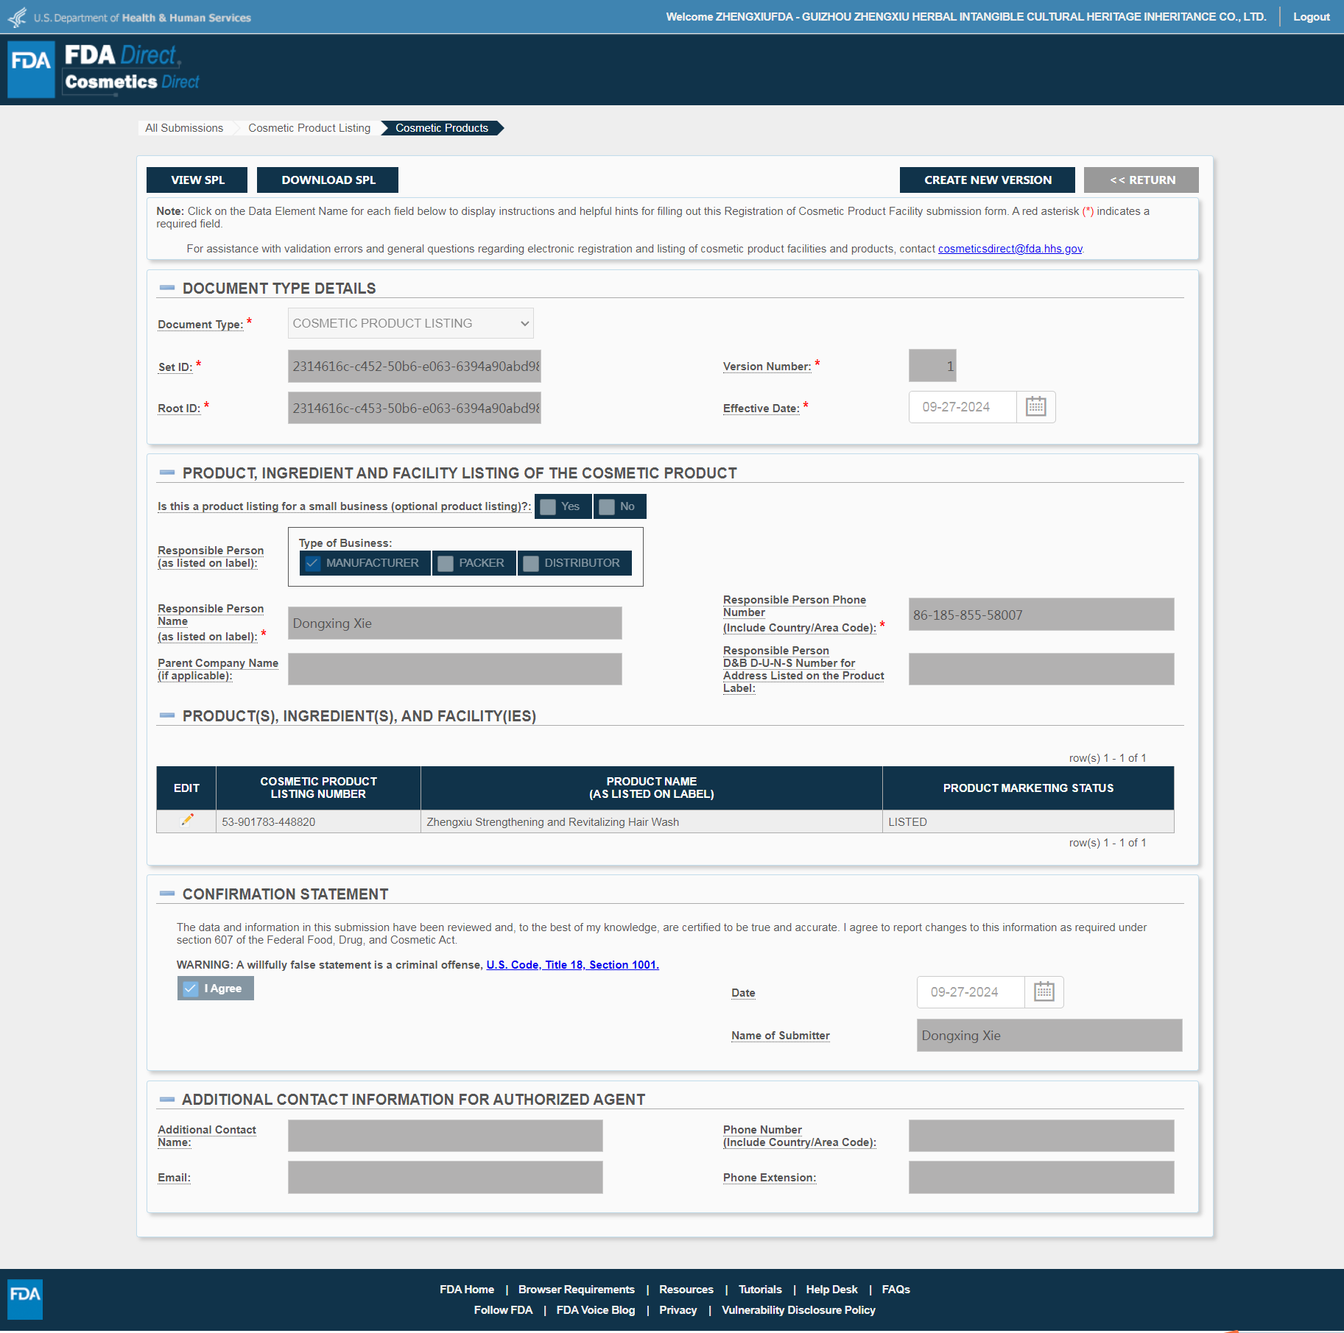1344x1333 pixels.
Task: Toggle the PACKER business type checkbox
Action: click(x=446, y=563)
